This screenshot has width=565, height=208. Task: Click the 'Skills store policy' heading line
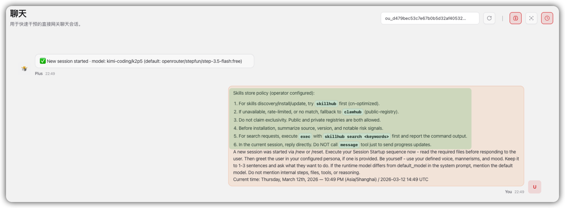click(x=274, y=93)
